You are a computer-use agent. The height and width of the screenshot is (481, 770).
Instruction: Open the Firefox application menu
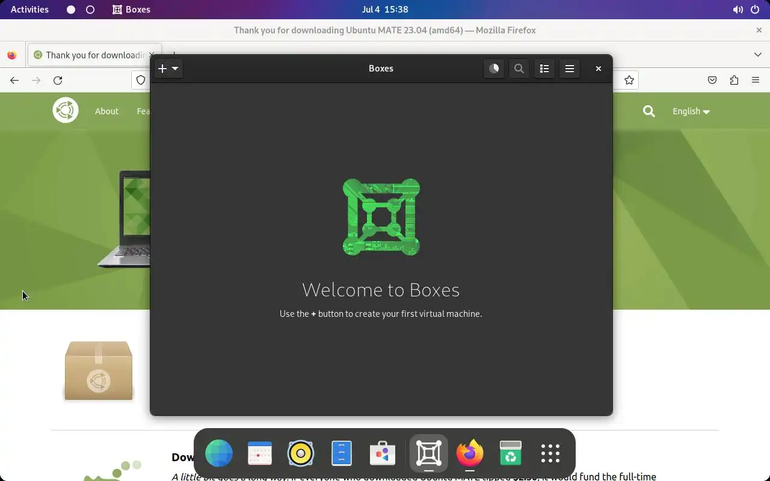coord(756,81)
